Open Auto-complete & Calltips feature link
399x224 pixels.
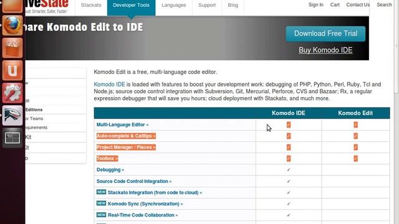point(126,136)
